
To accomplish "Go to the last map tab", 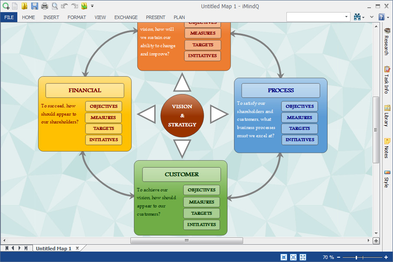I will 26,248.
